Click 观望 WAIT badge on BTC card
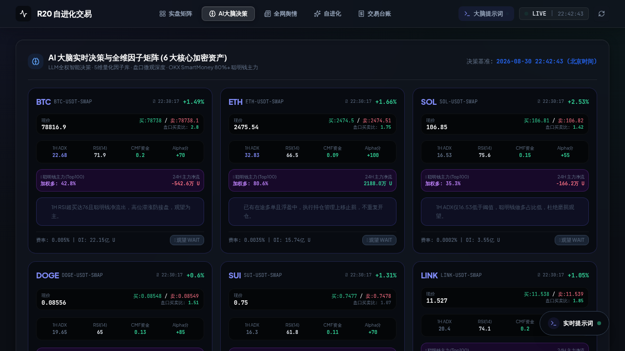The image size is (625, 351). pyautogui.click(x=187, y=240)
